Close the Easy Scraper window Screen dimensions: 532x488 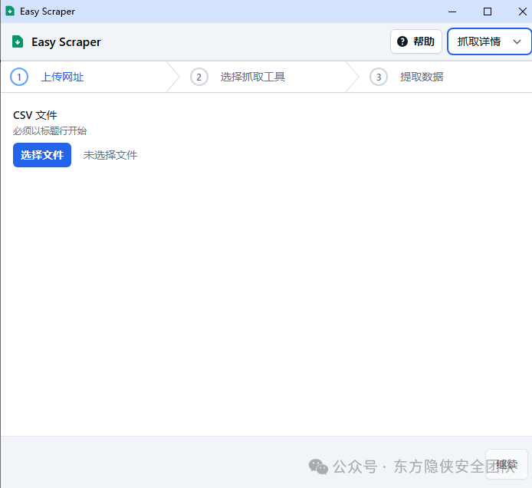pos(523,12)
